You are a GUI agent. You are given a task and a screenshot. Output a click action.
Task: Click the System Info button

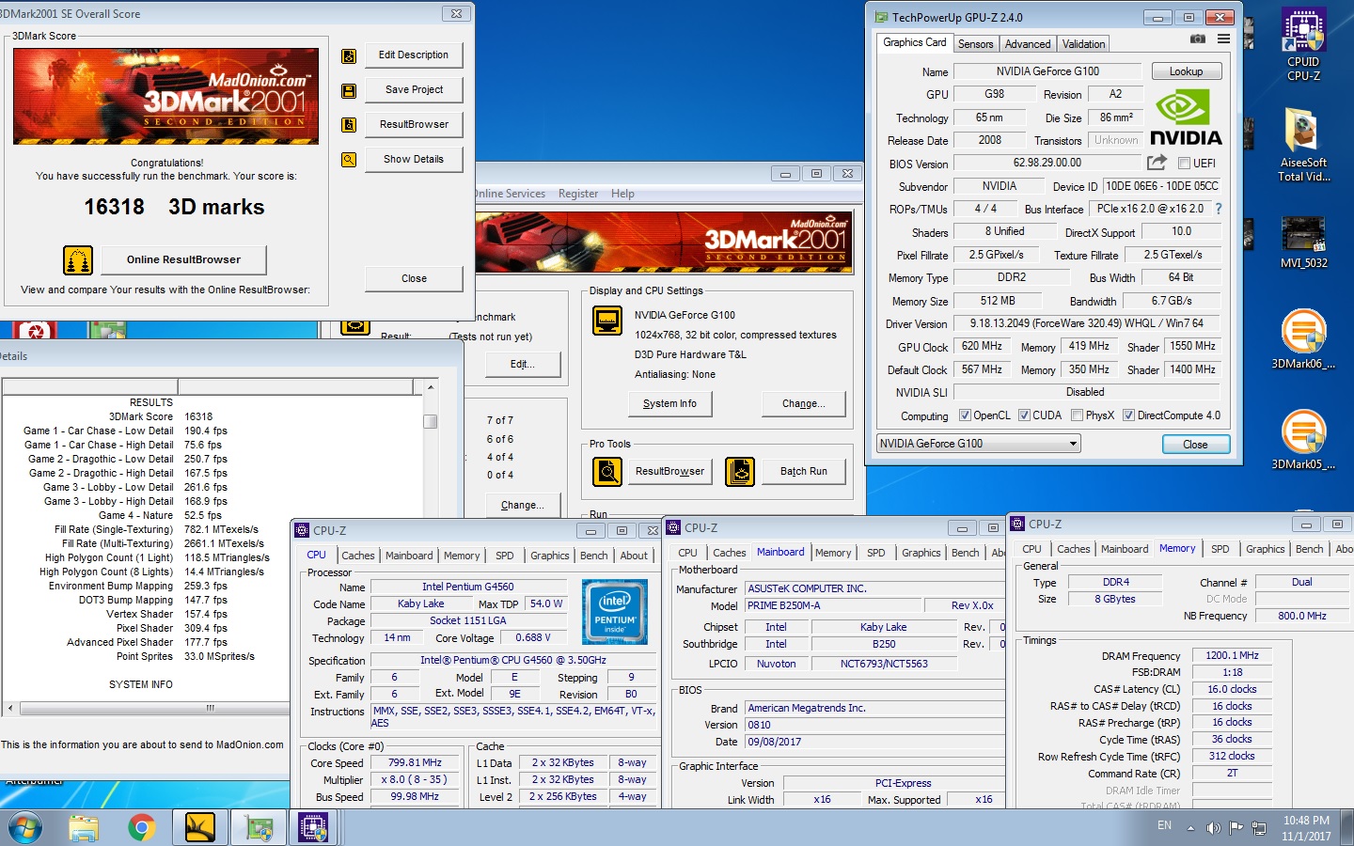[669, 404]
